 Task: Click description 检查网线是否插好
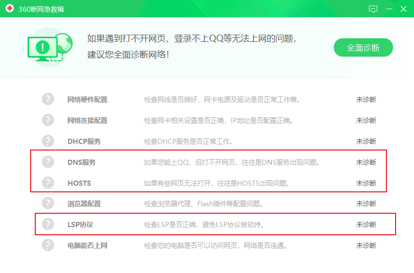tap(222, 100)
